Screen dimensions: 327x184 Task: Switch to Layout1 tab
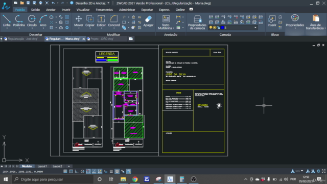tap(42, 166)
